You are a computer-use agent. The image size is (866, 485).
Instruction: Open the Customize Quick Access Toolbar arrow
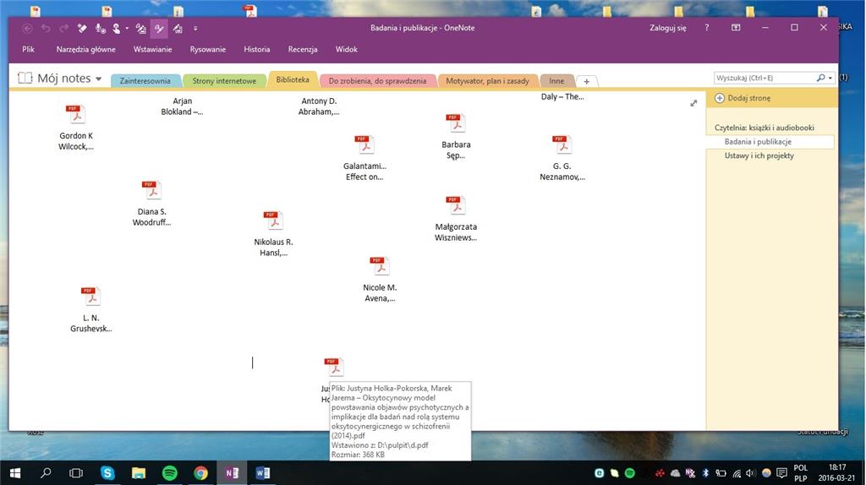pyautogui.click(x=195, y=28)
